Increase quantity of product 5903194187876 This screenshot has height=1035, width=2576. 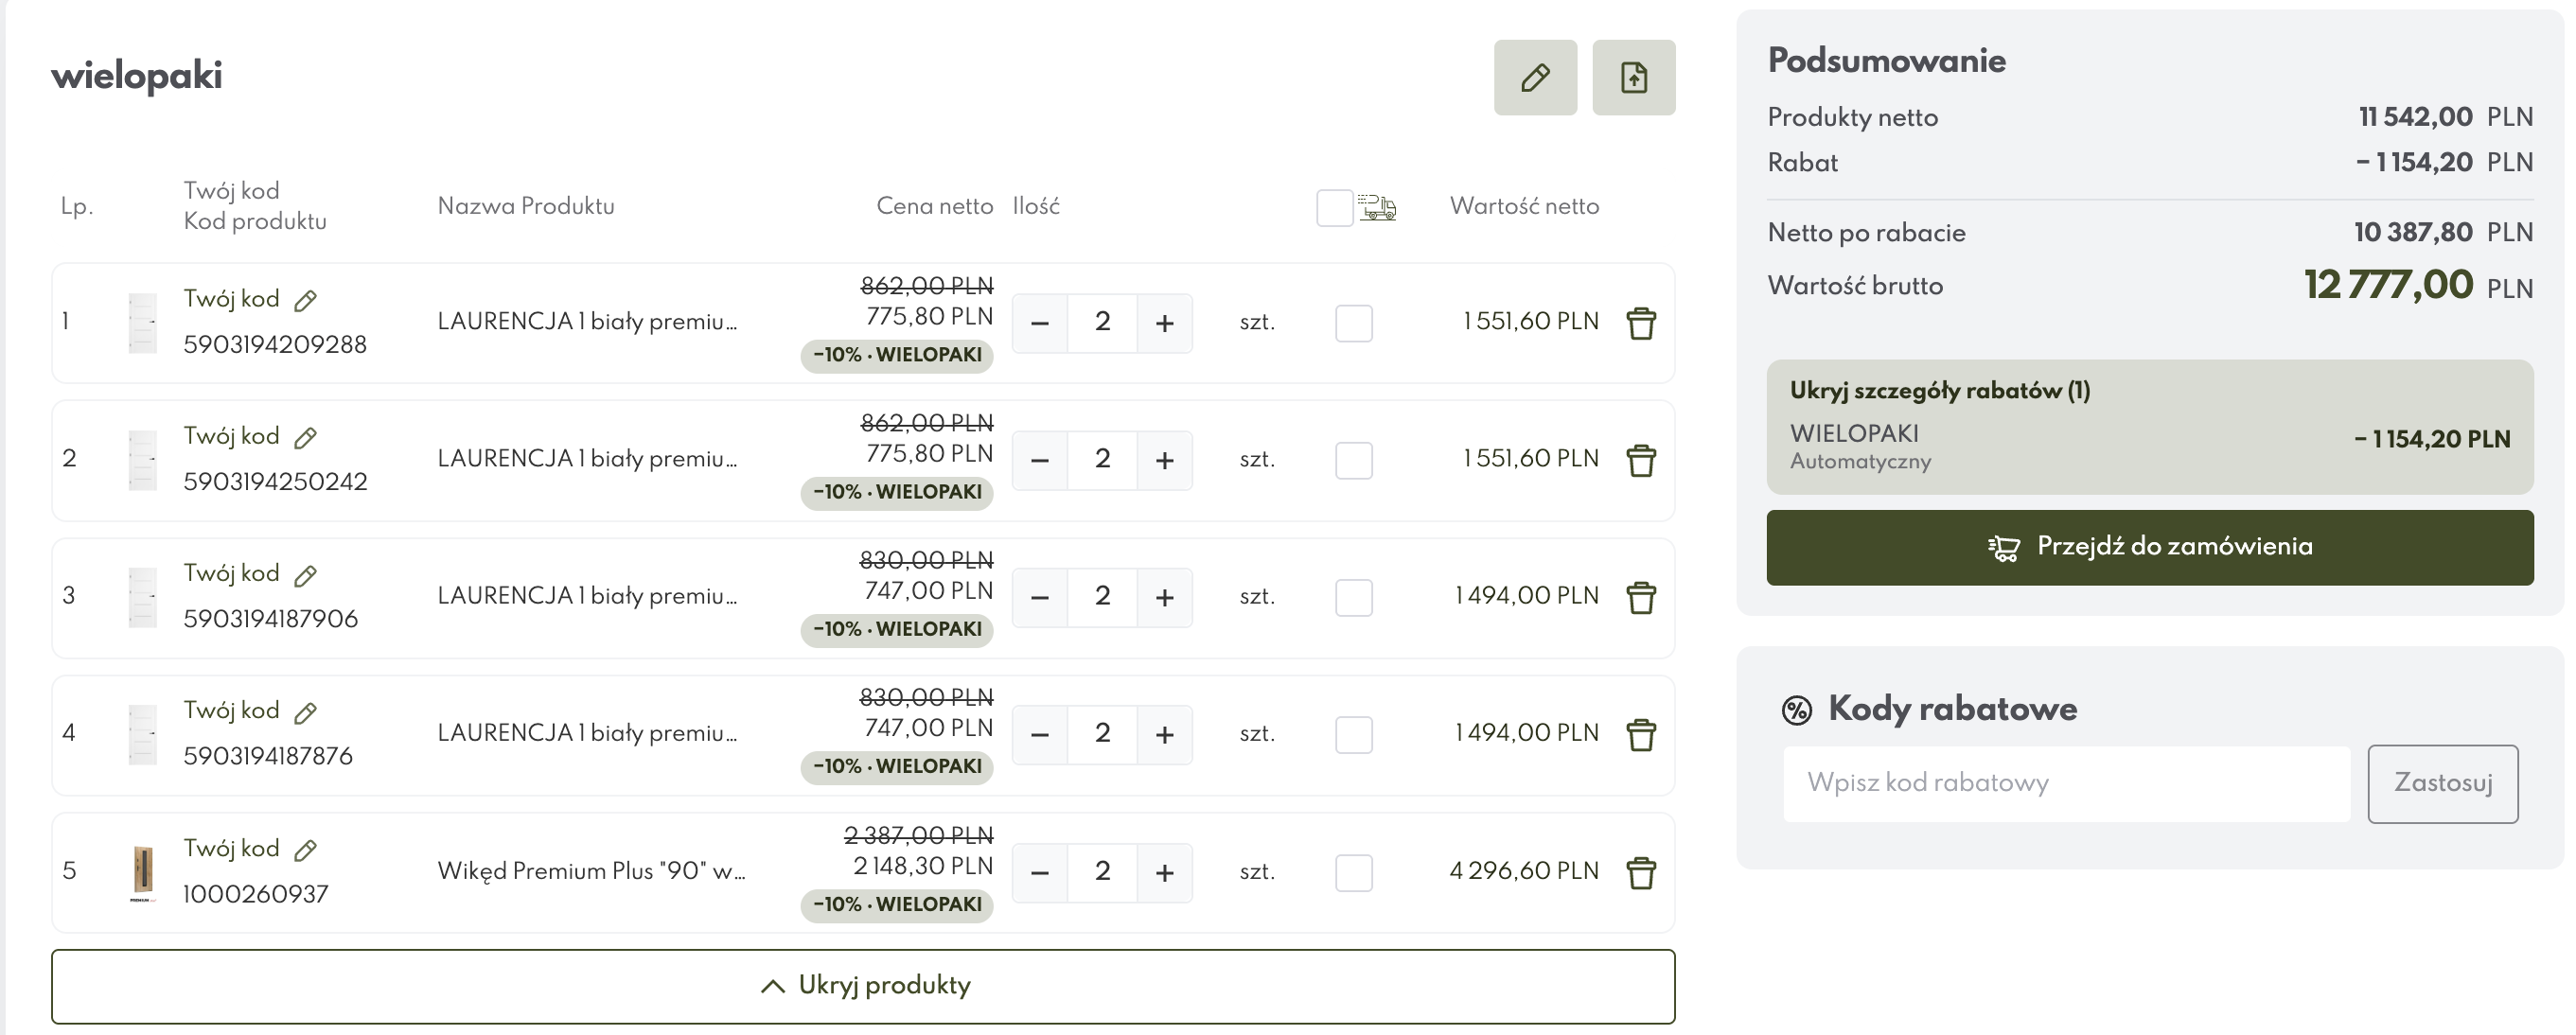click(x=1164, y=734)
